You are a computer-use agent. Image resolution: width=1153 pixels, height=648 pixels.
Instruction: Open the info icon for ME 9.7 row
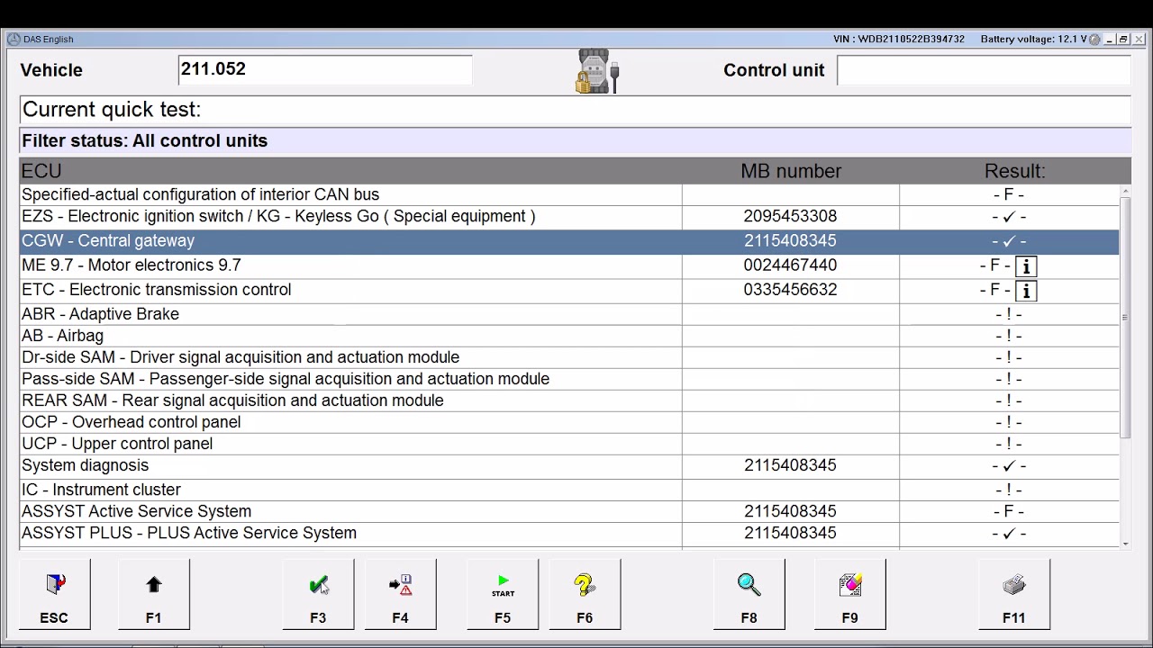1026,266
